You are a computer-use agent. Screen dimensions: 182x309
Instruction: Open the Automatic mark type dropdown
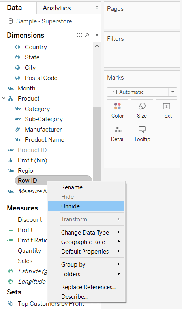(142, 92)
